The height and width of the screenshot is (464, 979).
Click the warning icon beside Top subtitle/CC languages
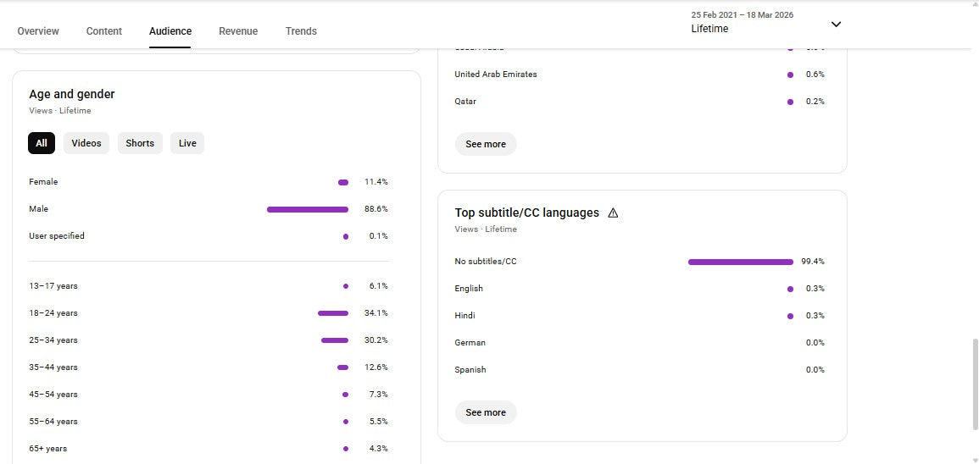click(613, 213)
